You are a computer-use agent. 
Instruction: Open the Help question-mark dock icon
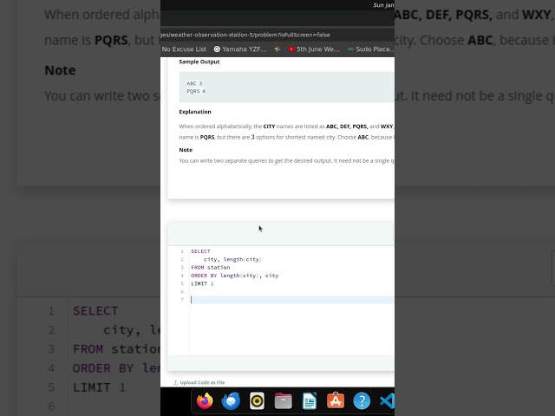coord(362,401)
